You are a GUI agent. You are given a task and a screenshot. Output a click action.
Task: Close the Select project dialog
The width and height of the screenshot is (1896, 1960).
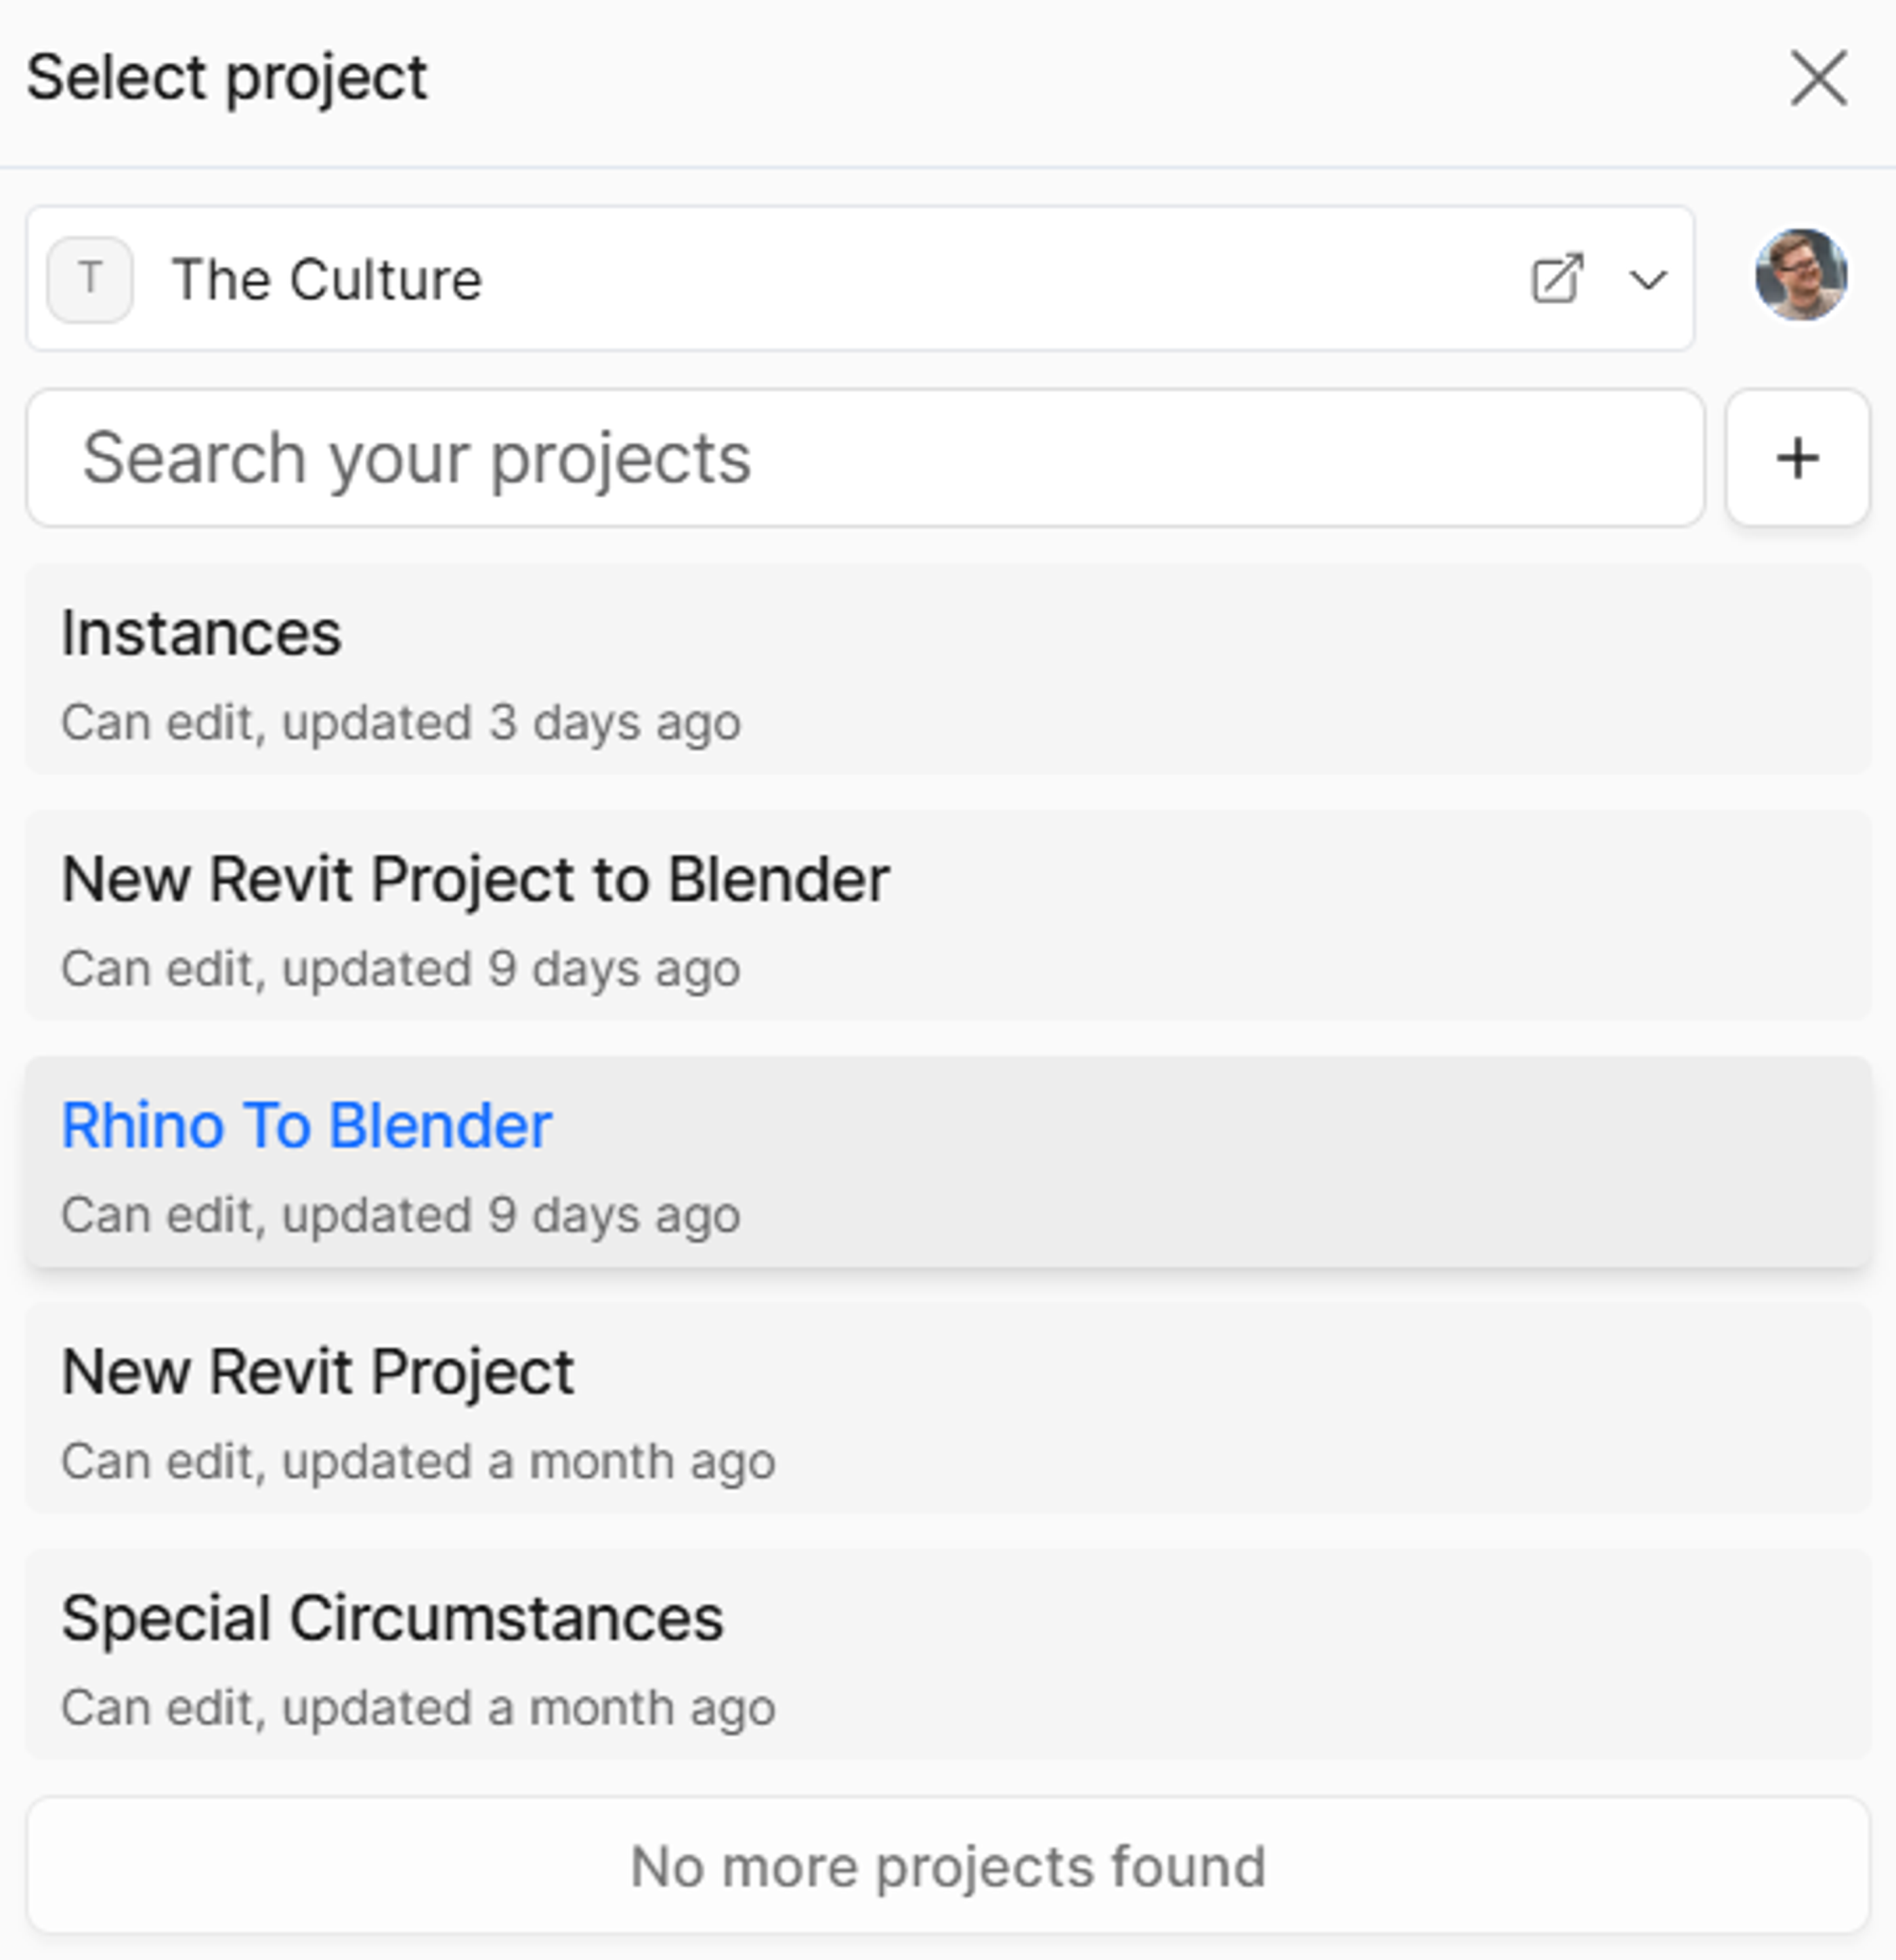tap(1818, 78)
